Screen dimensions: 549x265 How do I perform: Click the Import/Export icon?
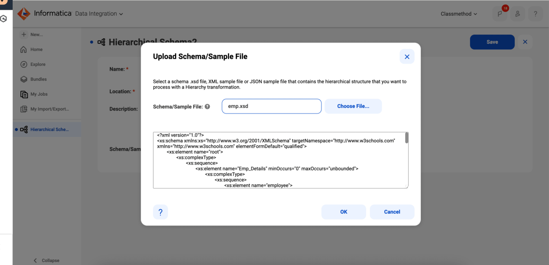pos(24,109)
